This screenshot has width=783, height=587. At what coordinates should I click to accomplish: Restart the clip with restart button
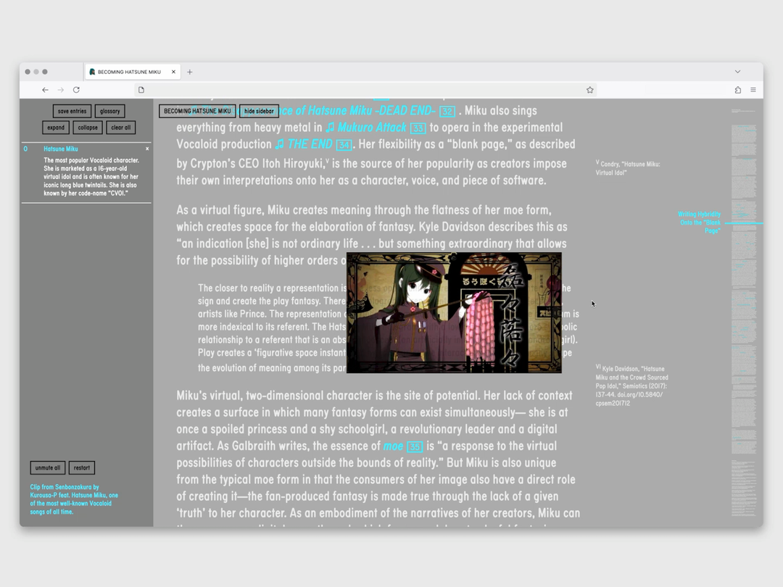click(82, 467)
